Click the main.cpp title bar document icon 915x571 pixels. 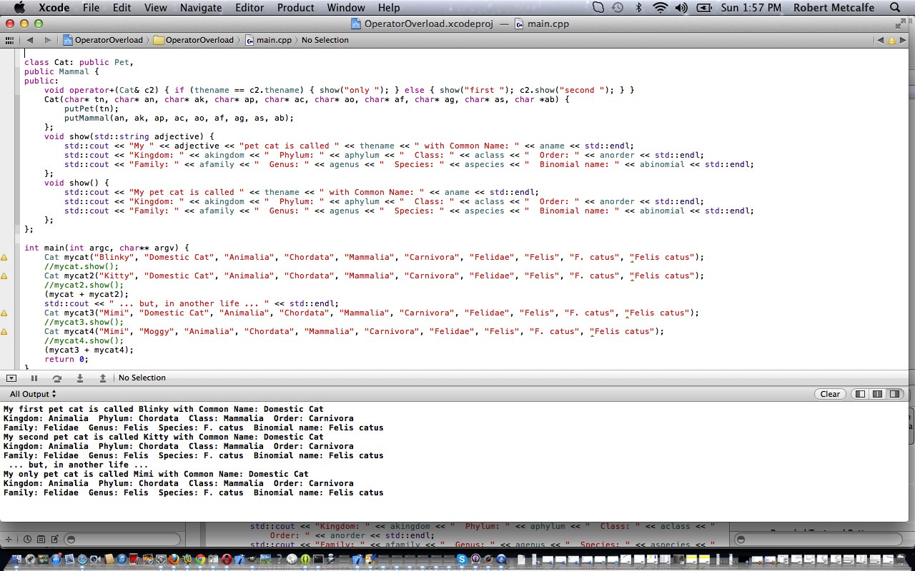click(518, 24)
